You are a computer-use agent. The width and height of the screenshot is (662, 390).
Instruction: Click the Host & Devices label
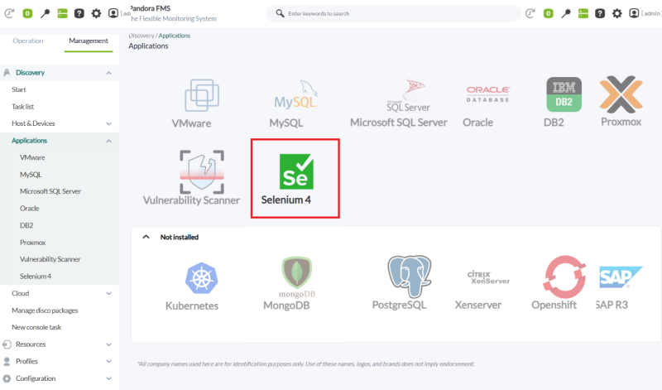(33, 123)
